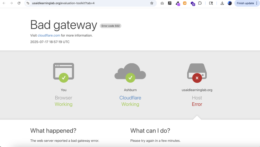Image resolution: width=260 pixels, height=147 pixels.
Task: Open the blue Cloudflare link under Ashburn
Action: pyautogui.click(x=130, y=98)
